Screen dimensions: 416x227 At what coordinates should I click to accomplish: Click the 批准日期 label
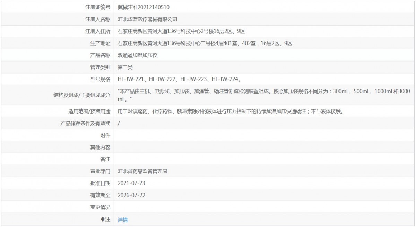coord(100,183)
